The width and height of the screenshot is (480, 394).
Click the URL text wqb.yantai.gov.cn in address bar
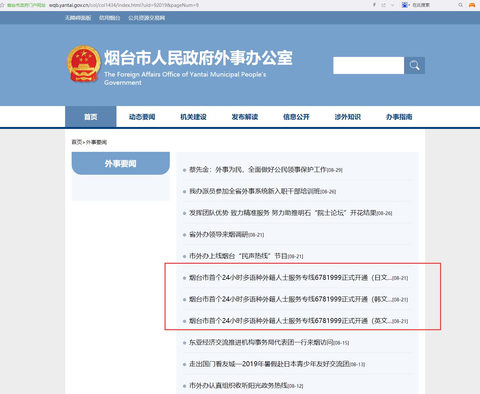point(69,5)
